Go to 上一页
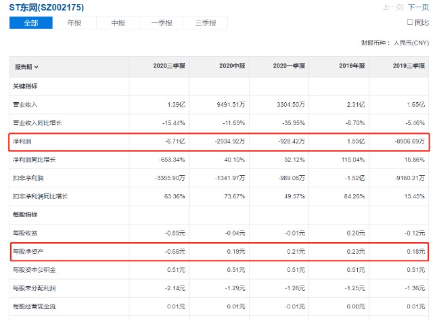Viewport: 433px width, 320px height. 392,7
